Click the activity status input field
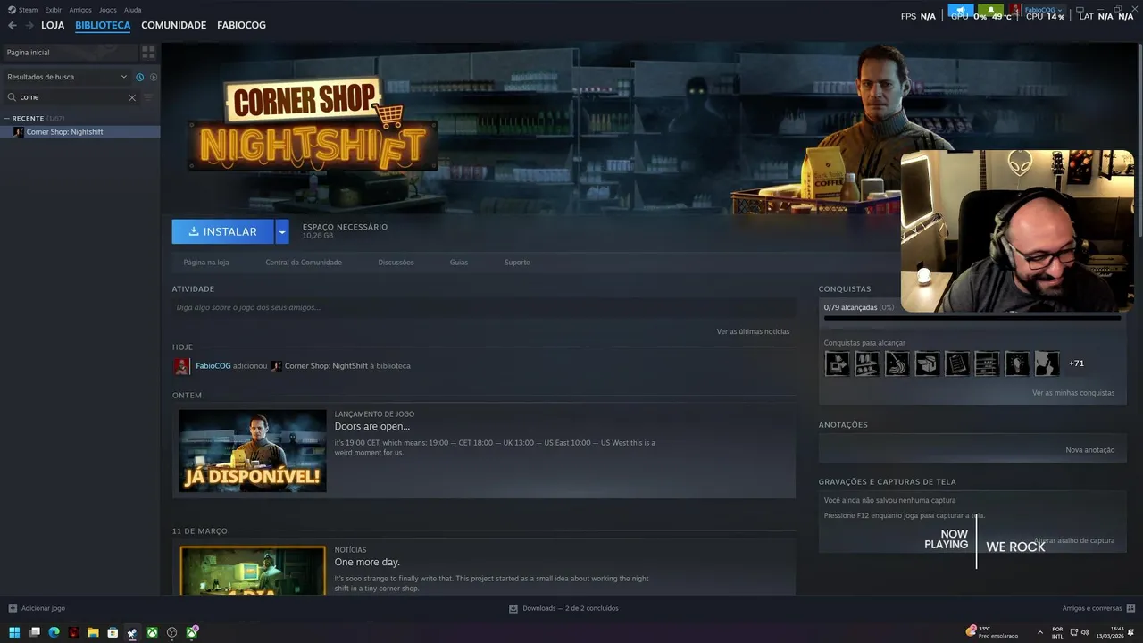 pyautogui.click(x=483, y=307)
